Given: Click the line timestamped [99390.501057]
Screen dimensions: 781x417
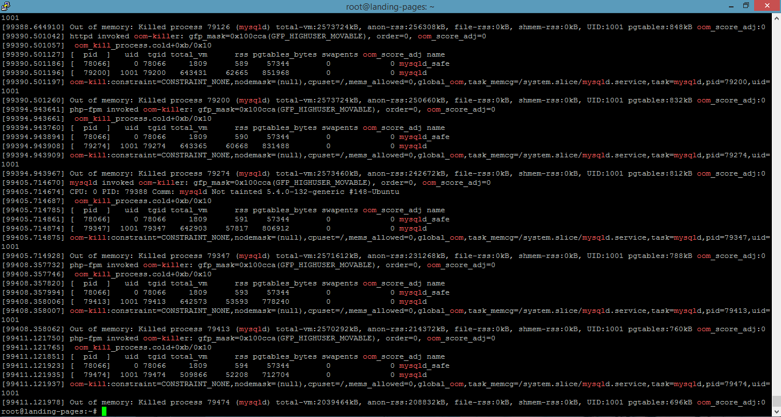Looking at the screenshot, I should pyautogui.click(x=106, y=45).
